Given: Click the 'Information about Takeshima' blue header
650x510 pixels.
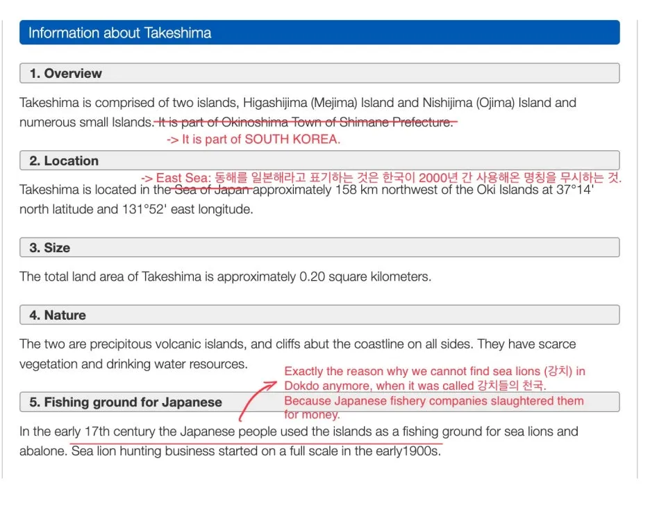Looking at the screenshot, I should 319,33.
